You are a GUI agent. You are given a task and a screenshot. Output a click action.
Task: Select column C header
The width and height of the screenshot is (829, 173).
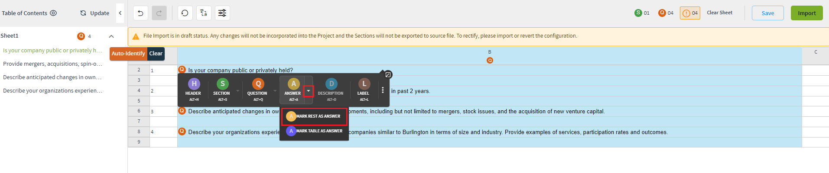click(x=816, y=56)
